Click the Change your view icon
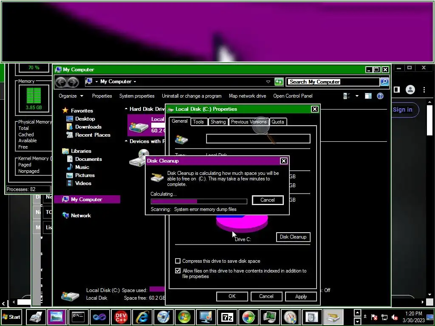 click(x=347, y=96)
